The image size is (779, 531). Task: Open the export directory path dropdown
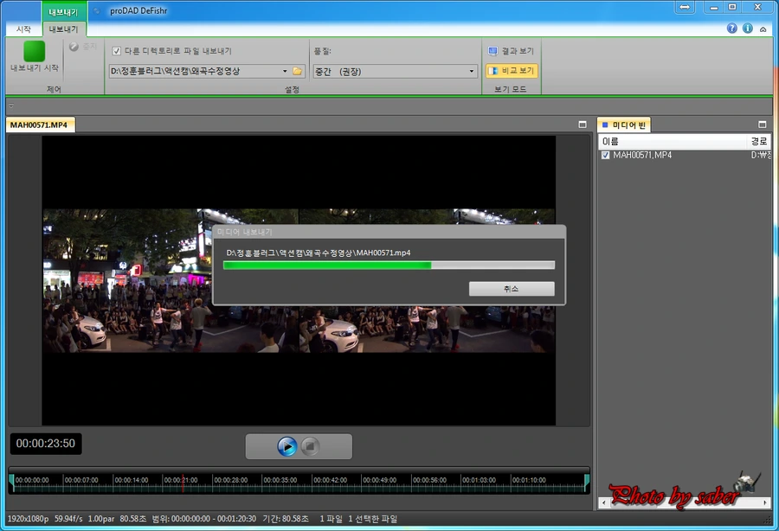(x=285, y=72)
